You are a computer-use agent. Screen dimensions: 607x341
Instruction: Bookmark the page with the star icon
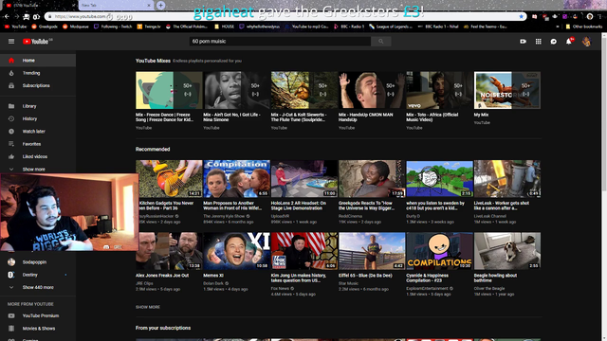[521, 17]
